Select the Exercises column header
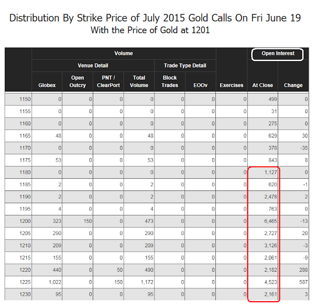 click(231, 85)
